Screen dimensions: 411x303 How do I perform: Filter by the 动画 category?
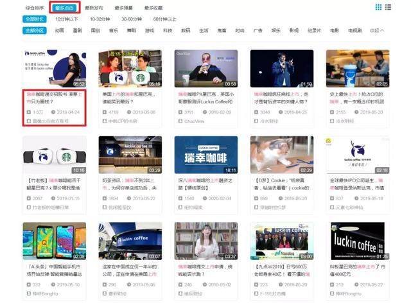click(60, 30)
